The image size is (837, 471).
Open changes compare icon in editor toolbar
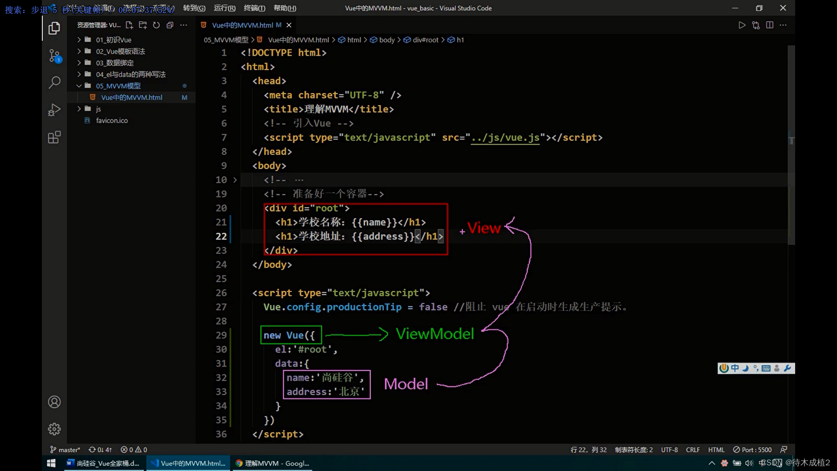click(756, 25)
